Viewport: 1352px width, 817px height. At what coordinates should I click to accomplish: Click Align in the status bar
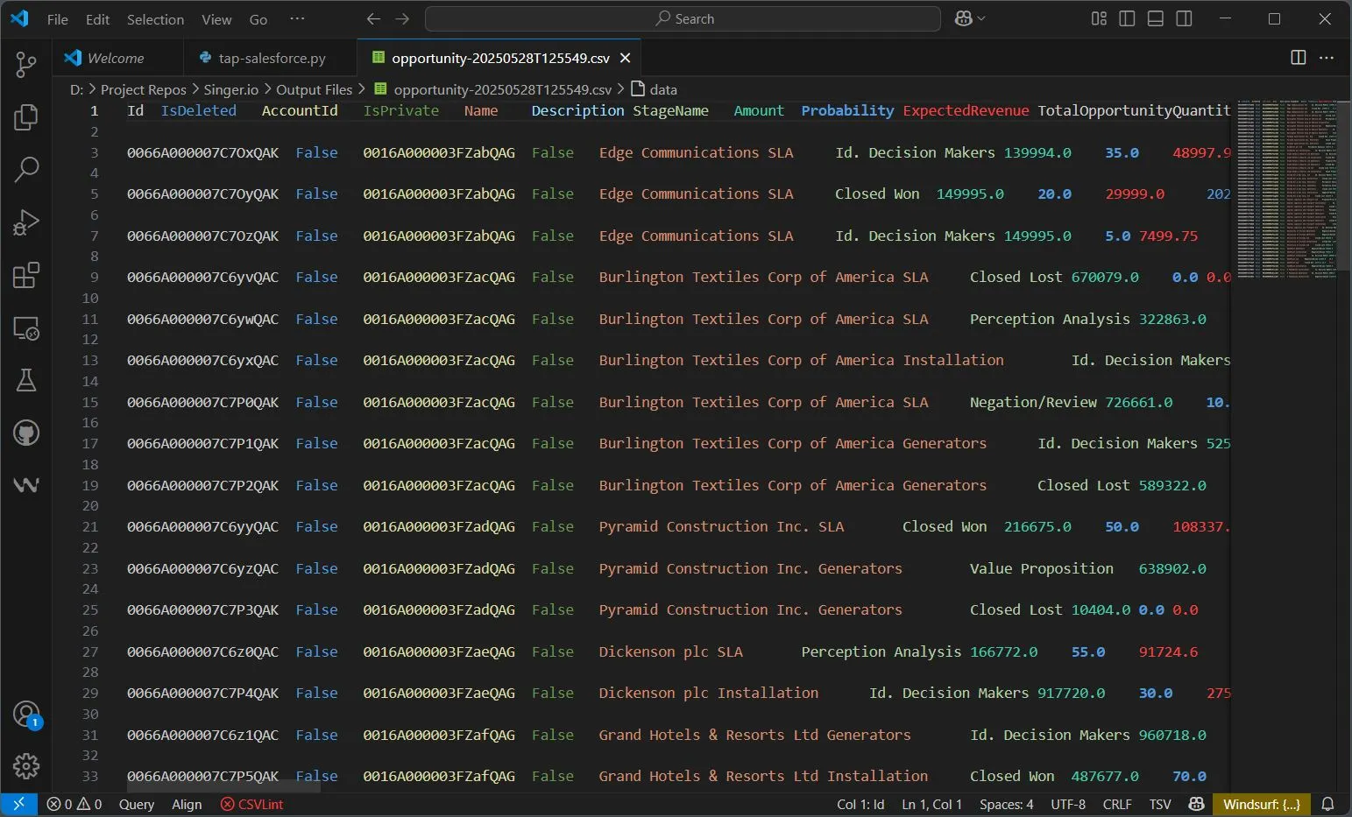187,804
